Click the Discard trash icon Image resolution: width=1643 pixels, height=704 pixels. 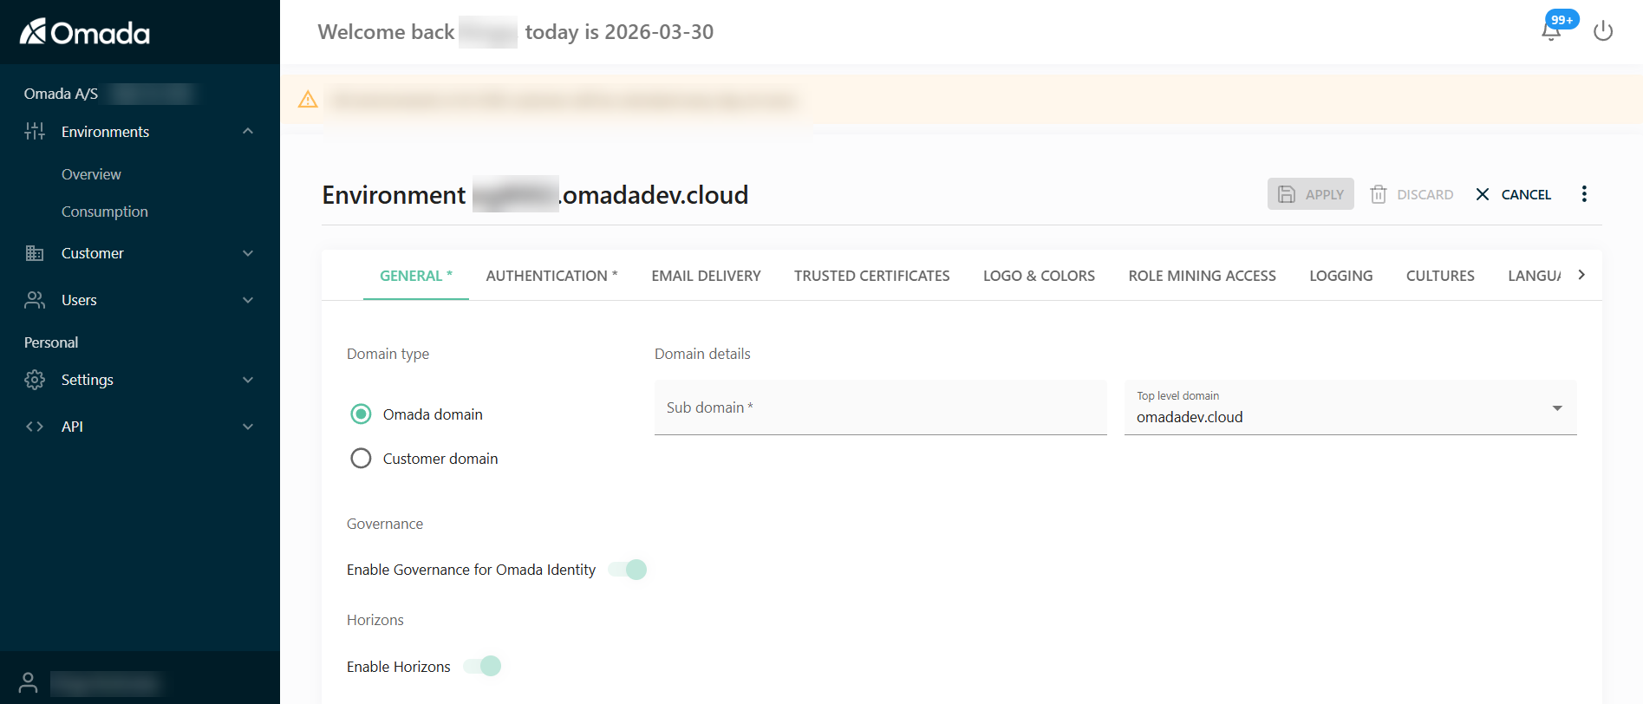pos(1379,194)
